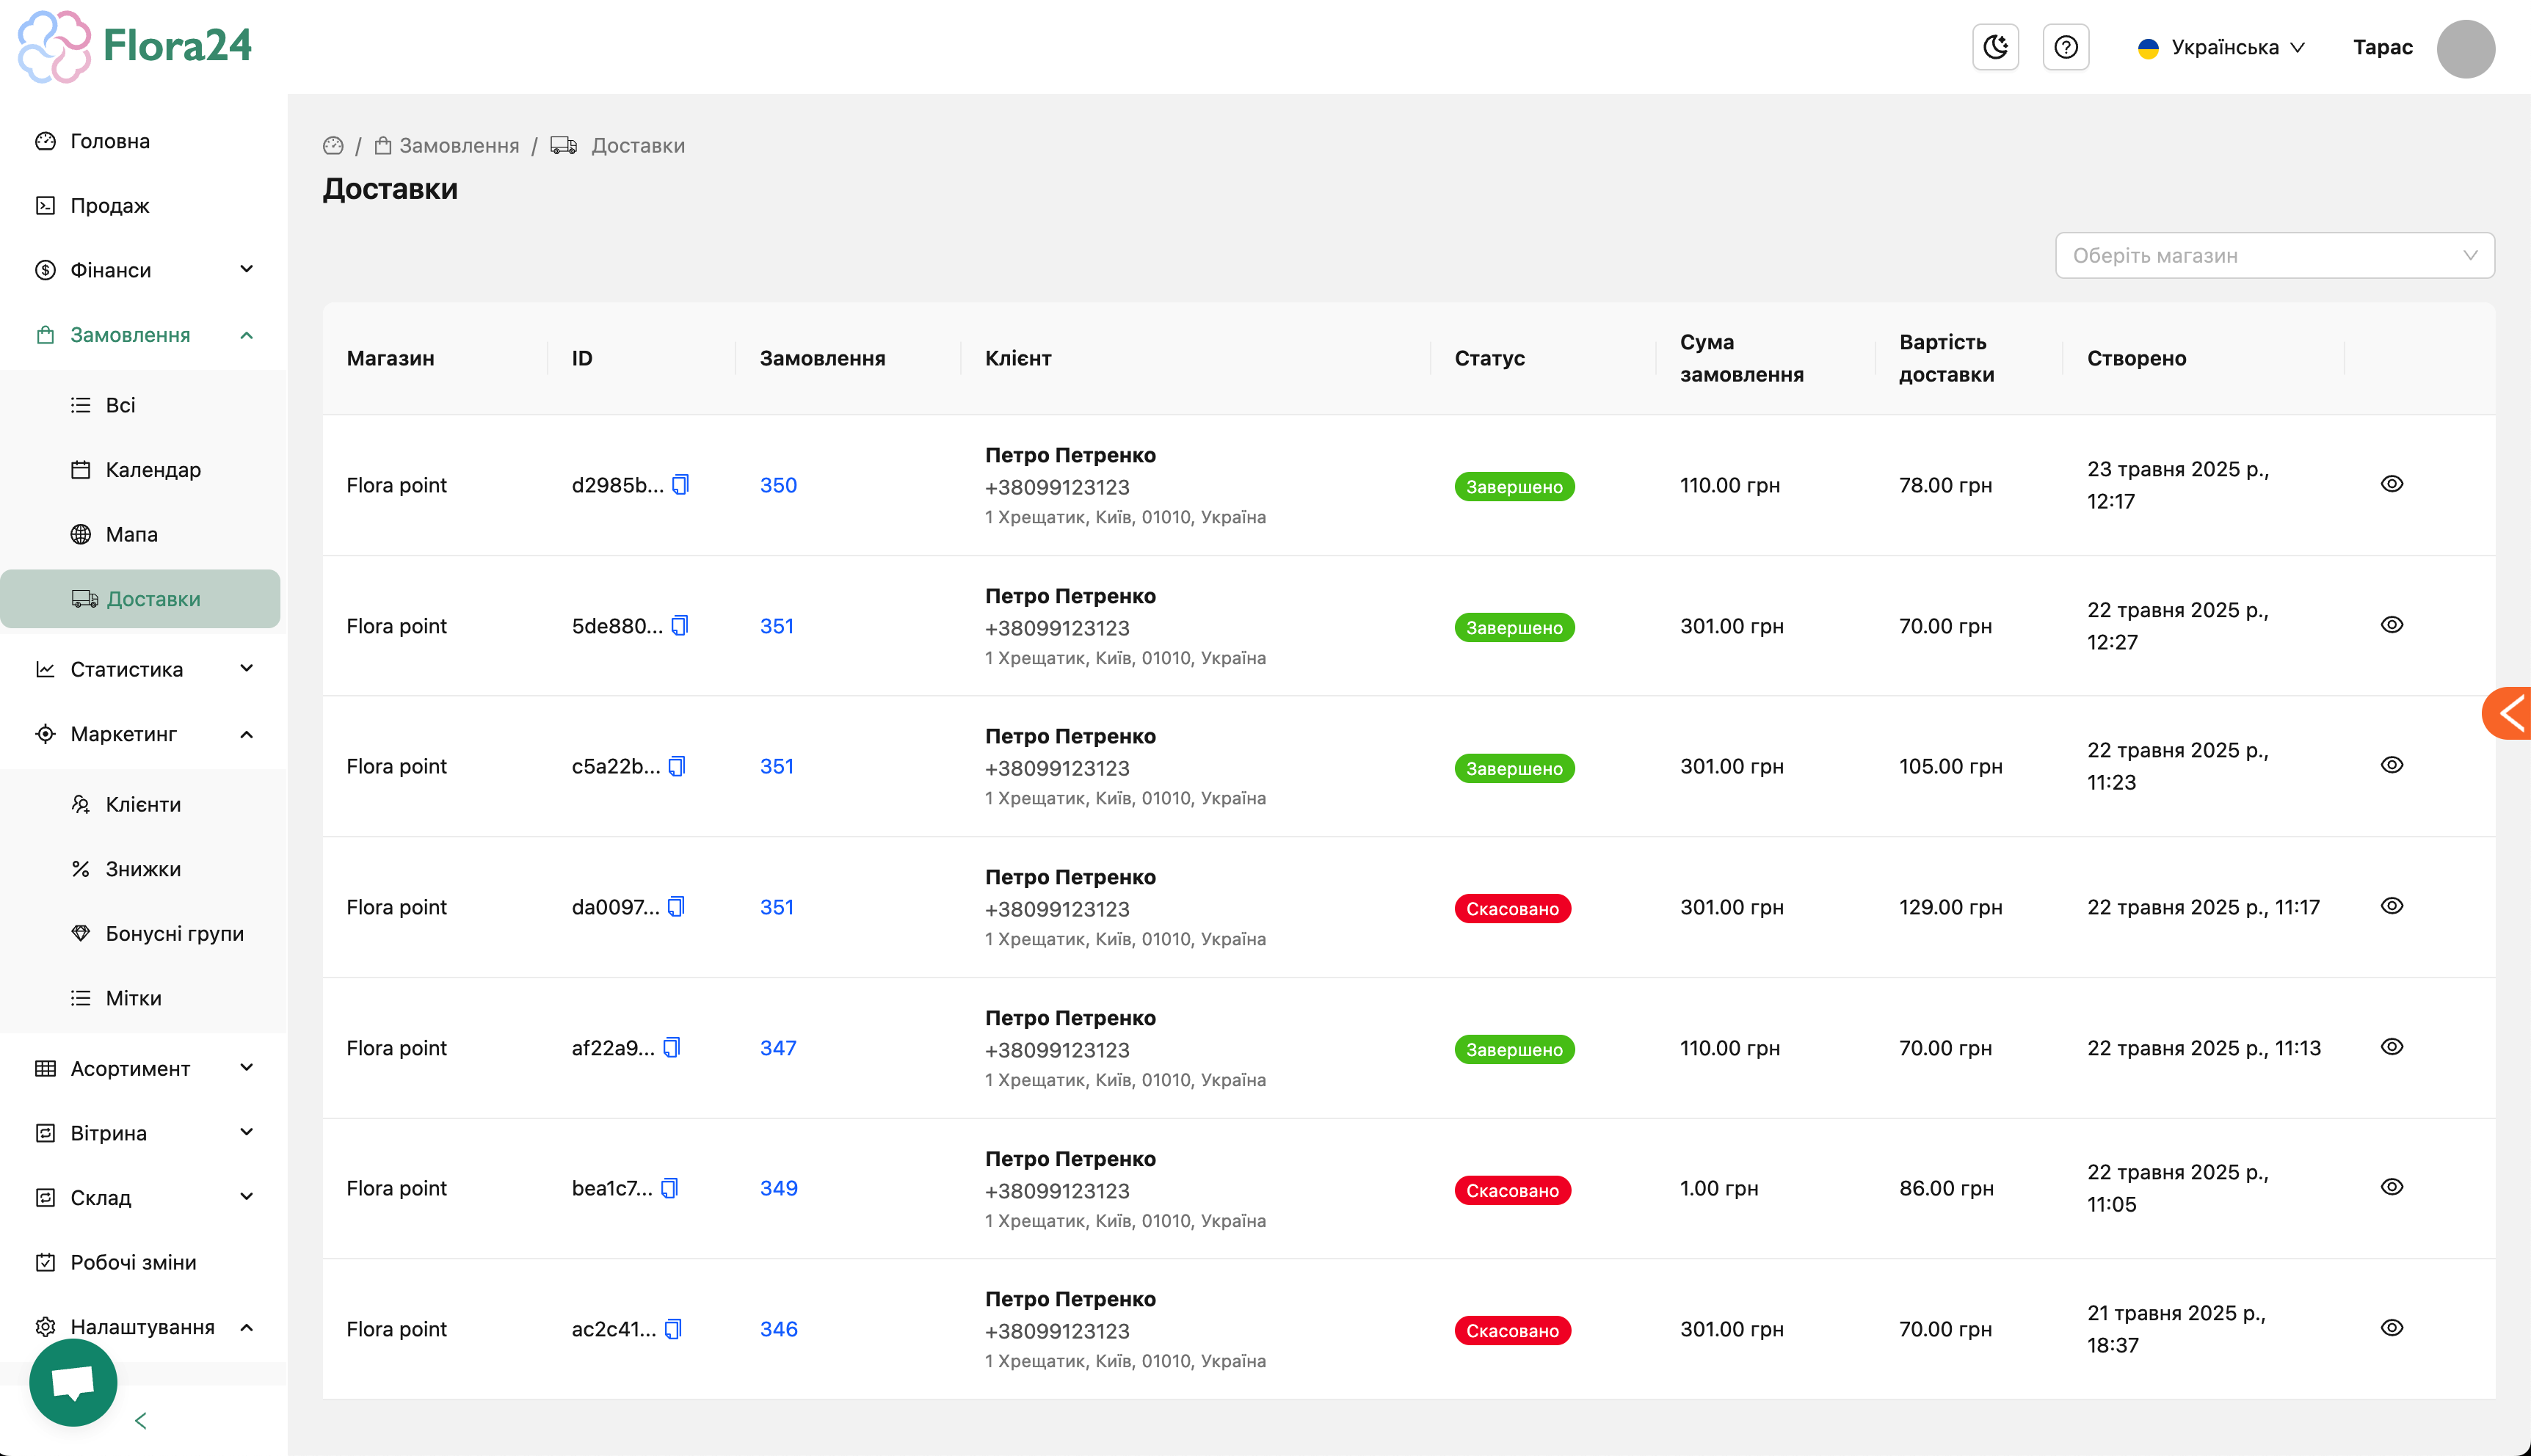Open Продаж in sidebar
The width and height of the screenshot is (2531, 1456).
[x=109, y=206]
